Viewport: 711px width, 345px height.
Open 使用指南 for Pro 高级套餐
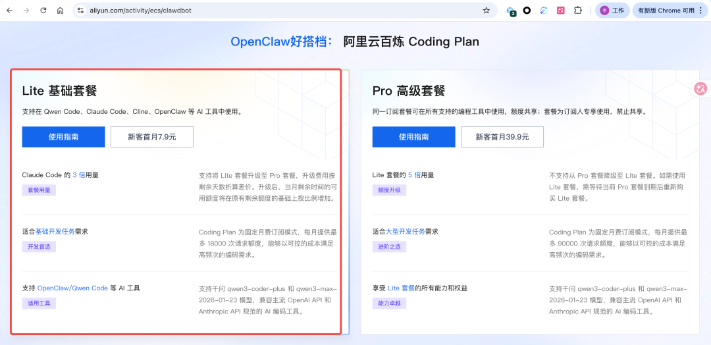(x=413, y=137)
